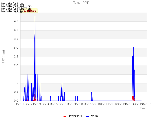This screenshot has width=162, height=121.
Task: Click the Tower PPT legend entry
Action: coord(73,116)
